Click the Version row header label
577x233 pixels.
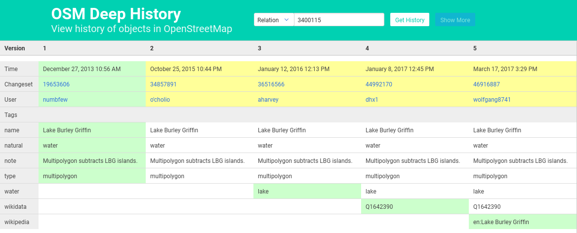click(x=15, y=48)
